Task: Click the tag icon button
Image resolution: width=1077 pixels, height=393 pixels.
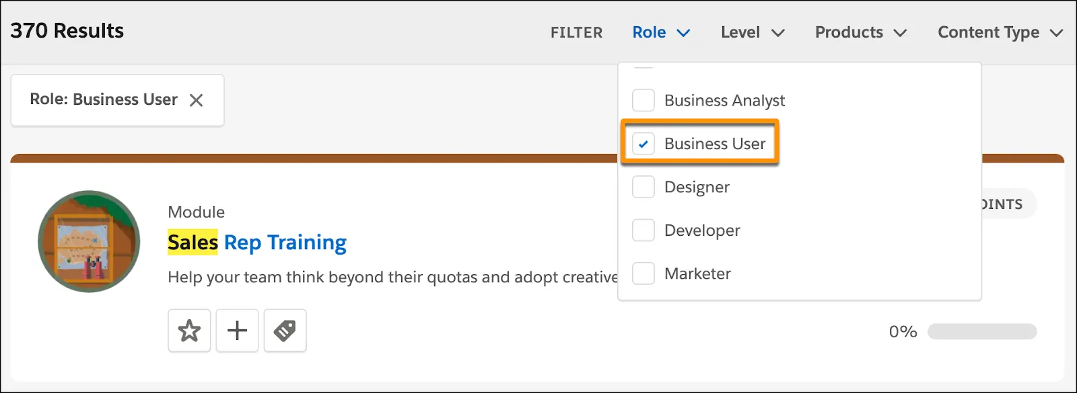Action: click(285, 331)
